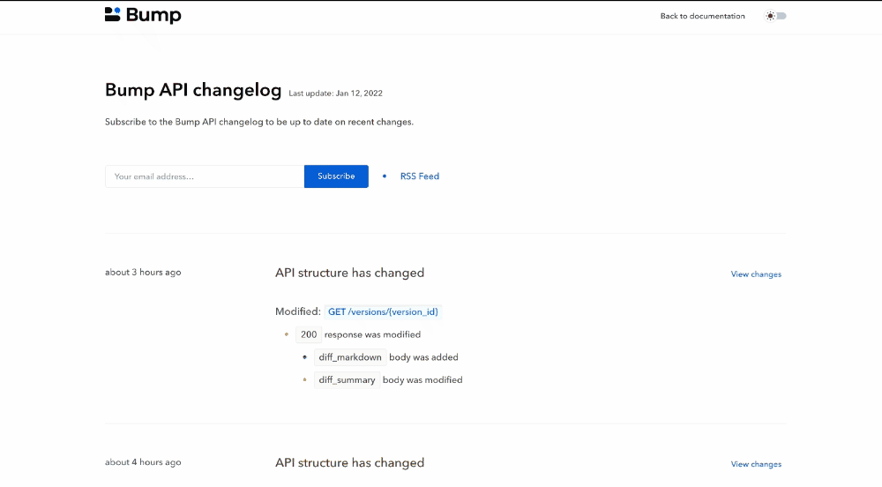The height and width of the screenshot is (487, 882).
Task: Click the Bump logo in the header
Action: (x=143, y=15)
